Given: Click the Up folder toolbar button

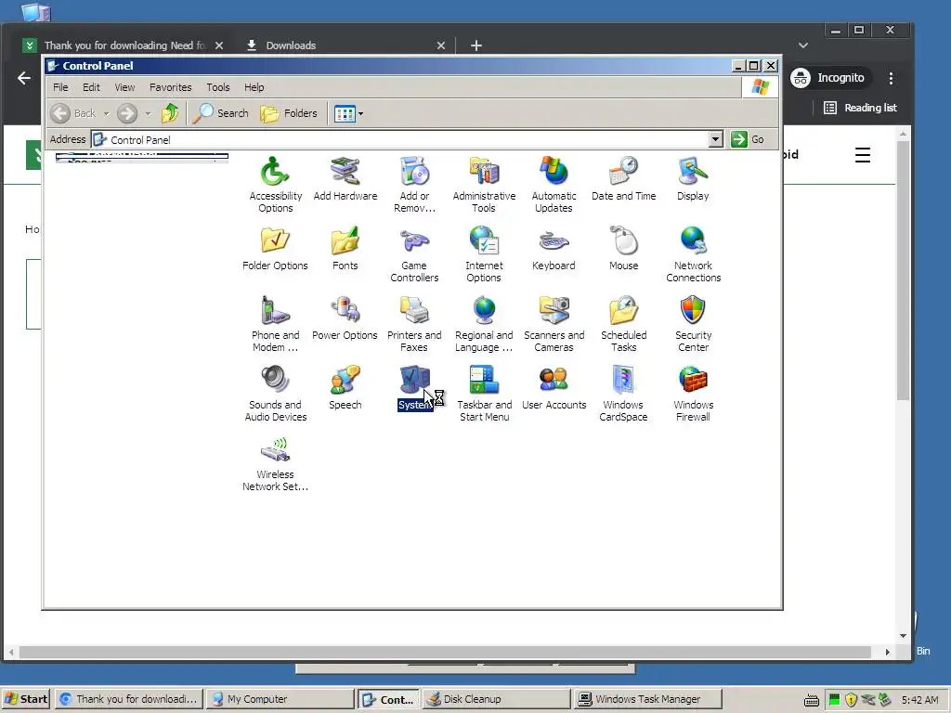Looking at the screenshot, I should pyautogui.click(x=170, y=113).
